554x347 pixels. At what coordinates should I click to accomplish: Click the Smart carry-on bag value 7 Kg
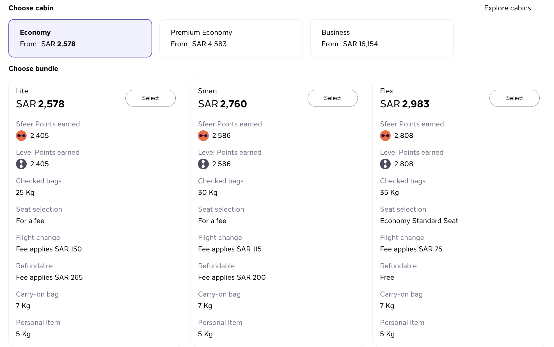(205, 306)
